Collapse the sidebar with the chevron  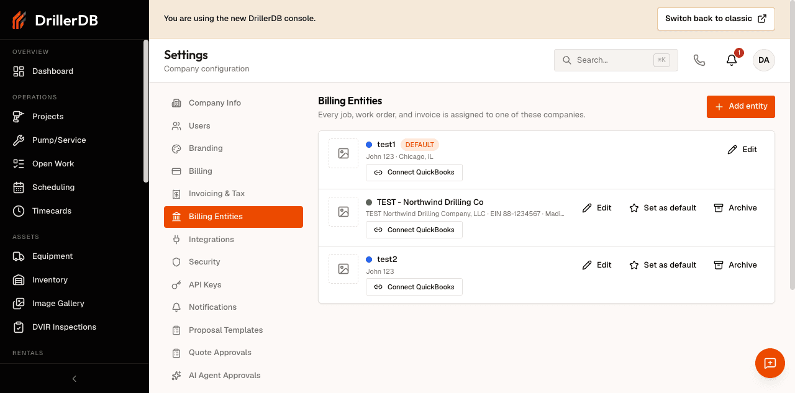[75, 379]
